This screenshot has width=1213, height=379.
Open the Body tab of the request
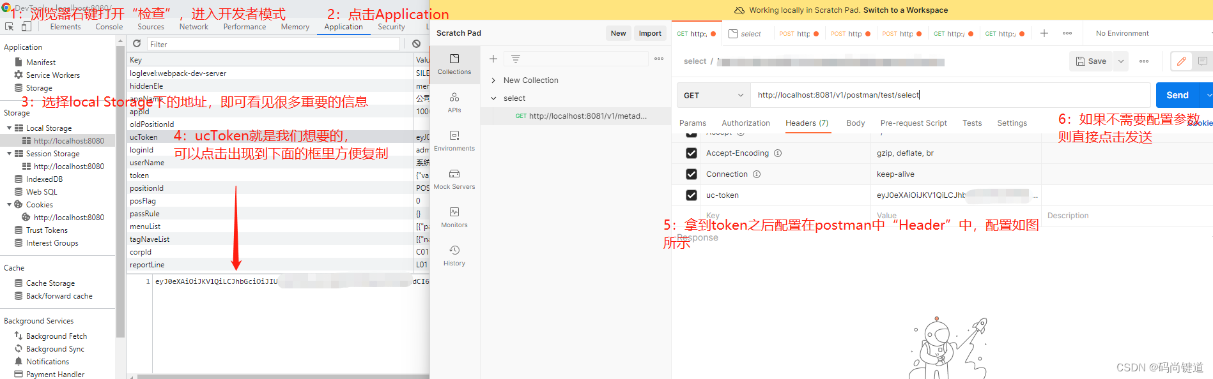[x=855, y=123]
